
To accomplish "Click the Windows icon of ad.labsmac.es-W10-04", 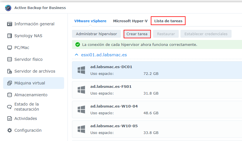I will pyautogui.click(x=81, y=109).
